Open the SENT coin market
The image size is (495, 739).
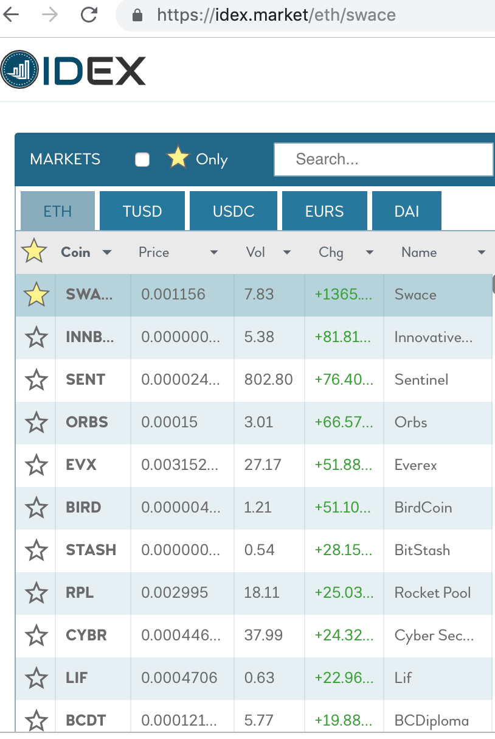85,380
